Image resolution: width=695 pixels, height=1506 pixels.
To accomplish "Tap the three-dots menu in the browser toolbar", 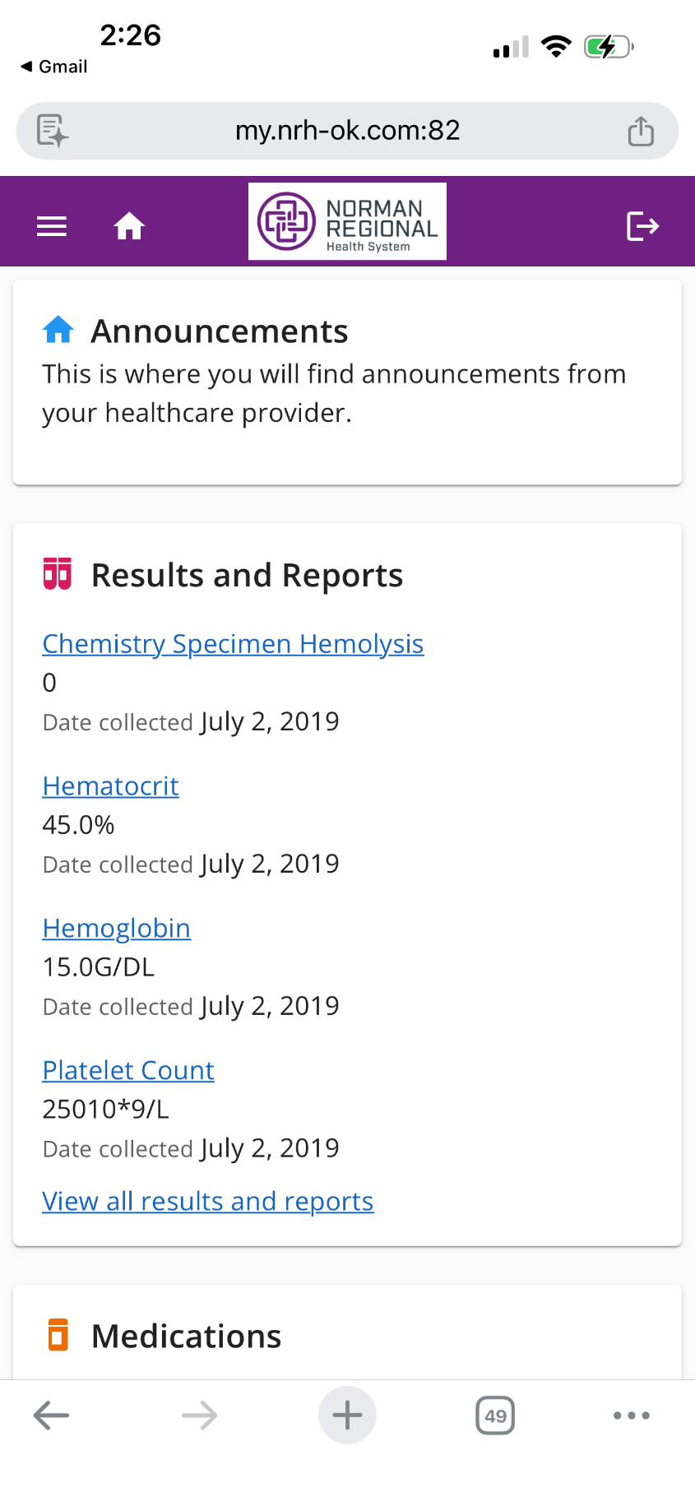I will (x=631, y=1416).
